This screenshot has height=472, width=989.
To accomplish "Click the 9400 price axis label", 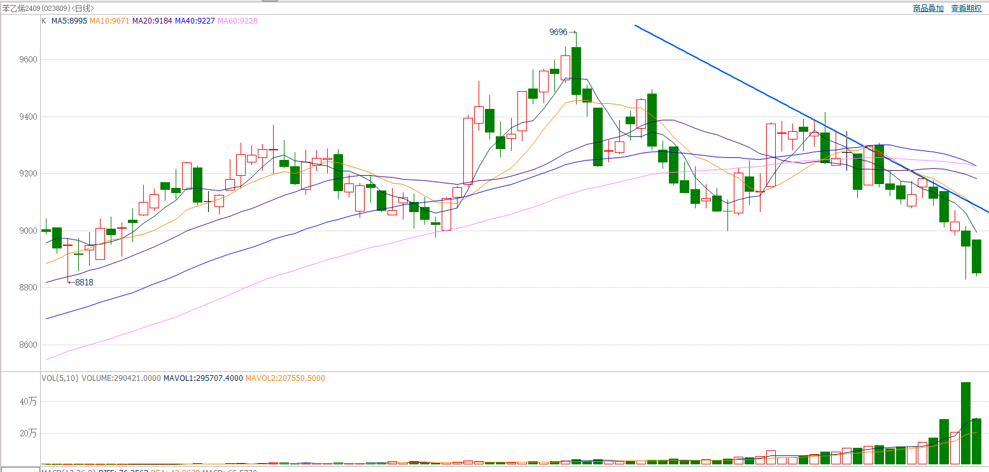I will tap(29, 117).
